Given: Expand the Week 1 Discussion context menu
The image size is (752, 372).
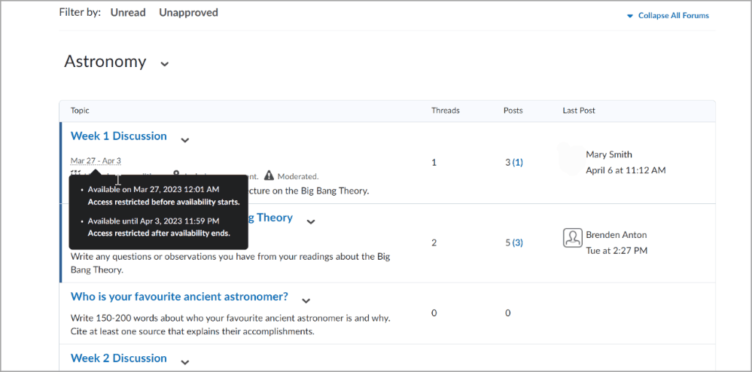Looking at the screenshot, I should [184, 140].
